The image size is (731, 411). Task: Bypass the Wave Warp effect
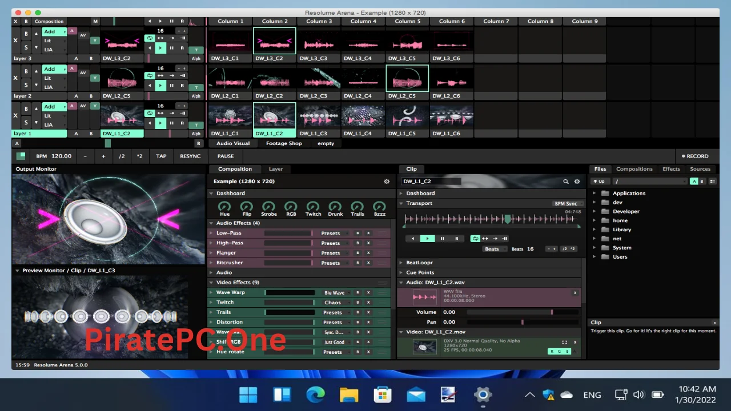click(358, 293)
